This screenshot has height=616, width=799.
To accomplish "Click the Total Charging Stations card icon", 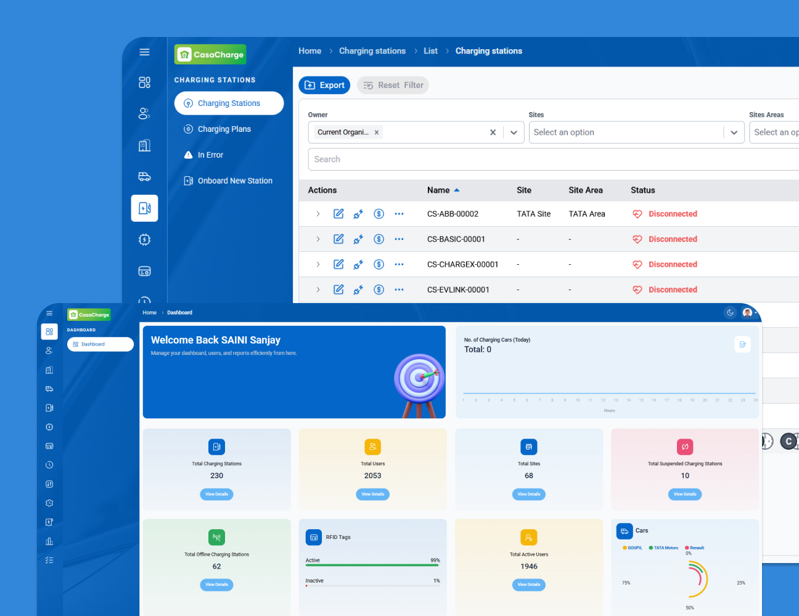I will [x=216, y=447].
